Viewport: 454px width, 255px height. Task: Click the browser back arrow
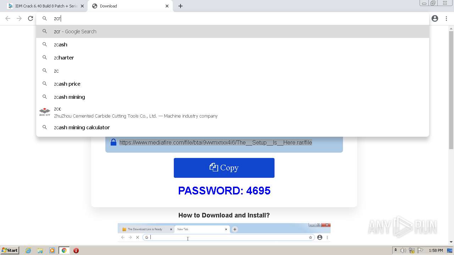(x=8, y=18)
